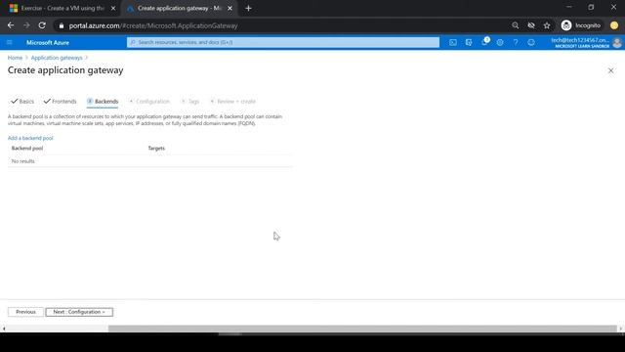Click Next : Configuration button
This screenshot has height=352, width=625.
pos(79,312)
